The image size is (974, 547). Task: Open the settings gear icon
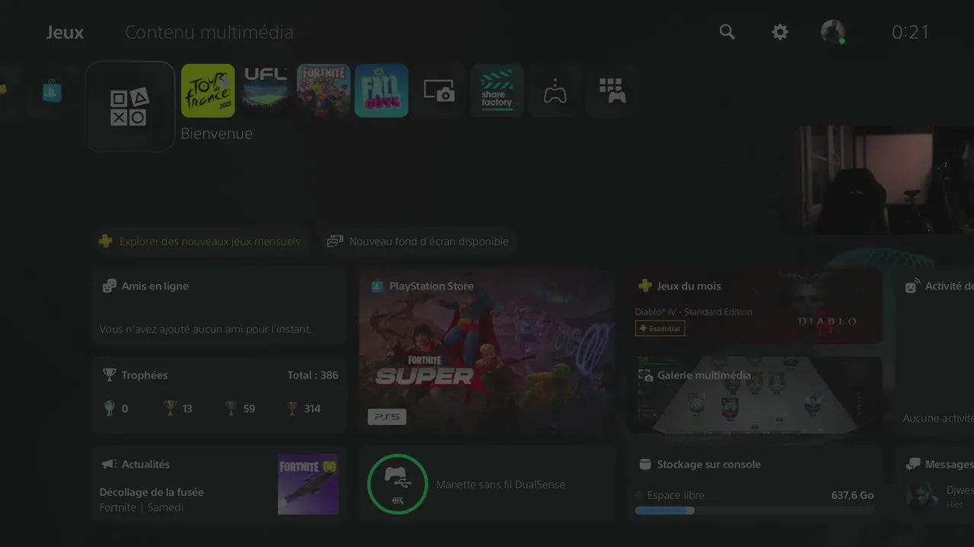click(x=780, y=32)
